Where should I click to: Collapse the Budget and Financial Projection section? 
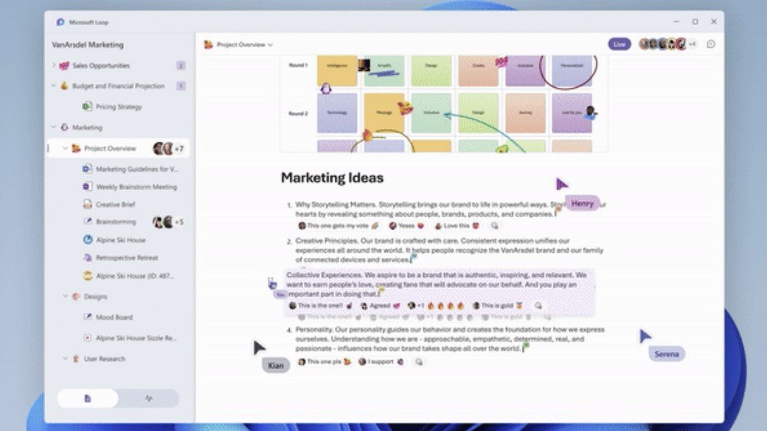(x=53, y=86)
